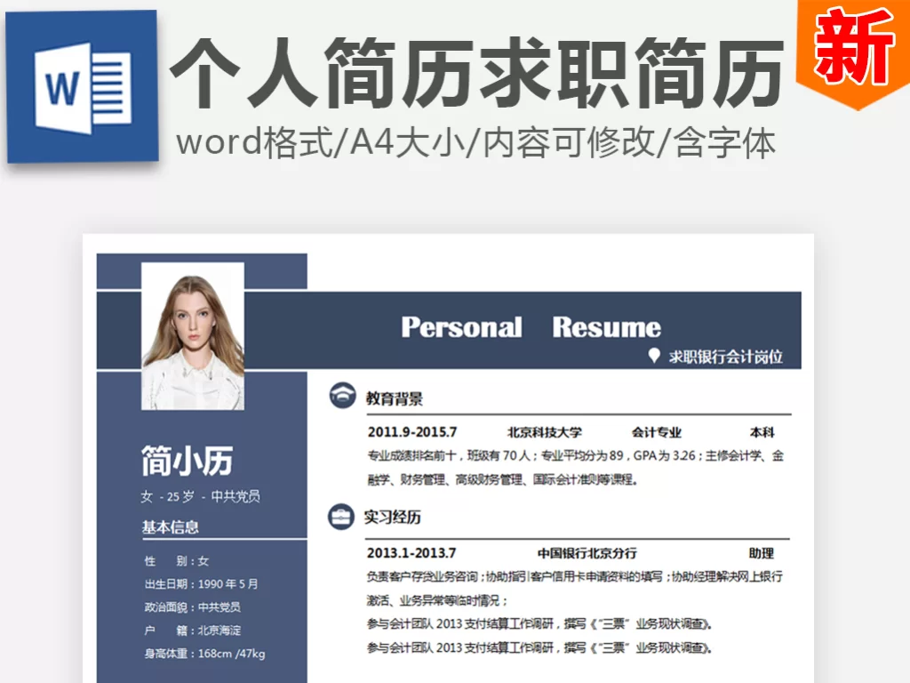Select the 中国银行北京分行 internship entry
The height and width of the screenshot is (683, 910).
[587, 553]
